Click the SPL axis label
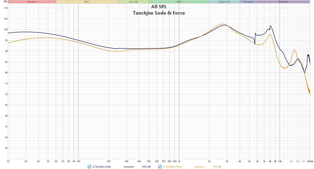 point(5,1)
